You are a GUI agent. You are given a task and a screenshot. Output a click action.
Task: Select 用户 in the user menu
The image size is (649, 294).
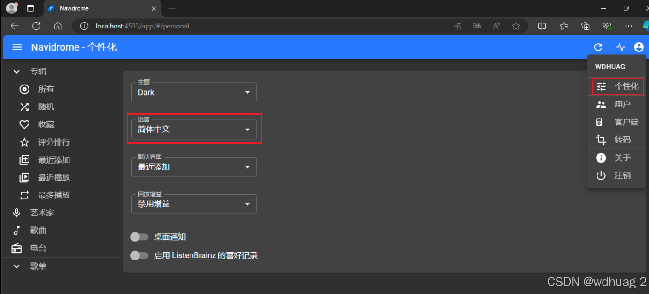click(x=617, y=104)
